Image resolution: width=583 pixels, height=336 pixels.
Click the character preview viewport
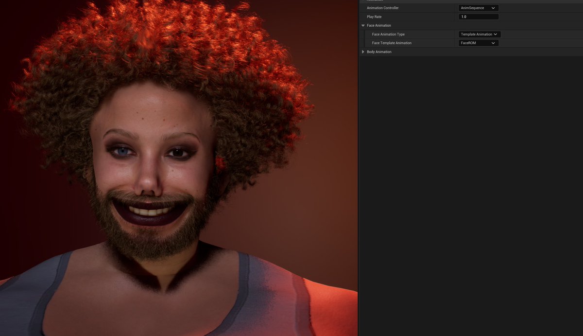179,168
